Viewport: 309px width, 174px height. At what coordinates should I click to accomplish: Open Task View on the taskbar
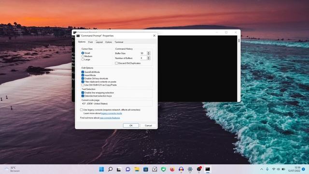[x=119, y=169]
